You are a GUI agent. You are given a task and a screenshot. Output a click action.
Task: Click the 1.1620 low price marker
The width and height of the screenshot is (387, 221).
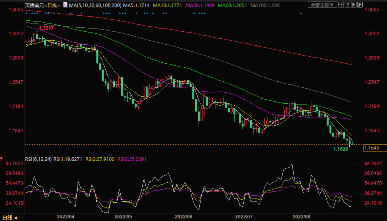point(341,149)
